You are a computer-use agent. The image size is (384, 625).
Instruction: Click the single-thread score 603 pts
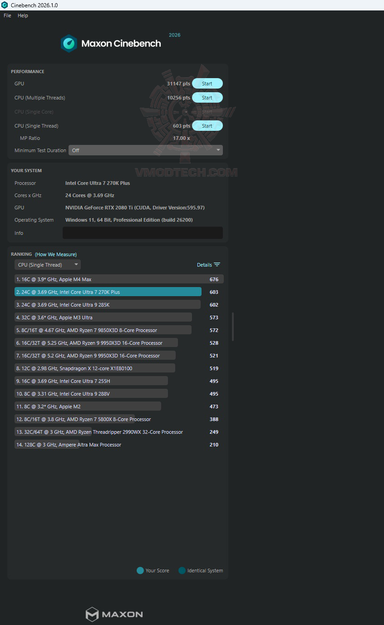point(182,126)
